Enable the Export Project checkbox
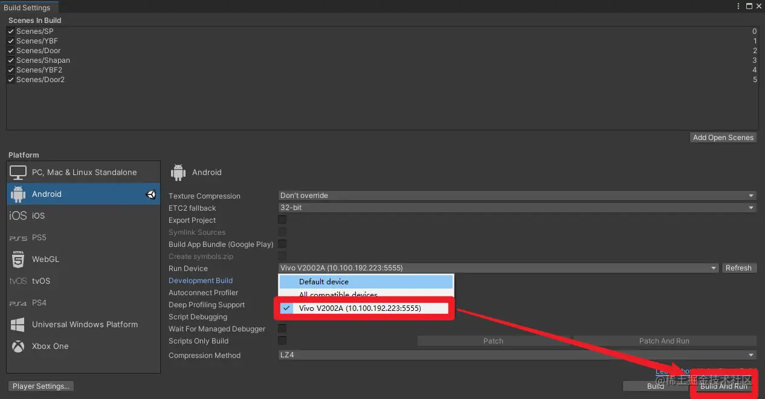The width and height of the screenshot is (765, 399). click(282, 220)
